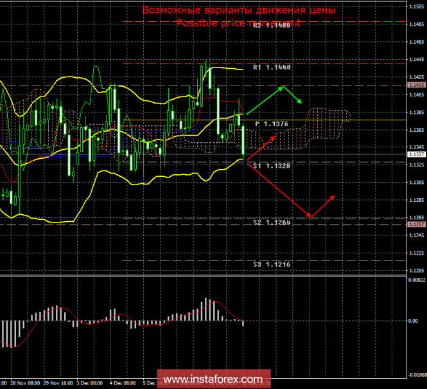This screenshot has height=389, width=427.
Task: Click the R1 1.1440 resistance label
Action: coord(273,67)
